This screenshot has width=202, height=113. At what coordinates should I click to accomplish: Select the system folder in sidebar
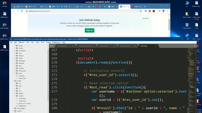pos(19,111)
